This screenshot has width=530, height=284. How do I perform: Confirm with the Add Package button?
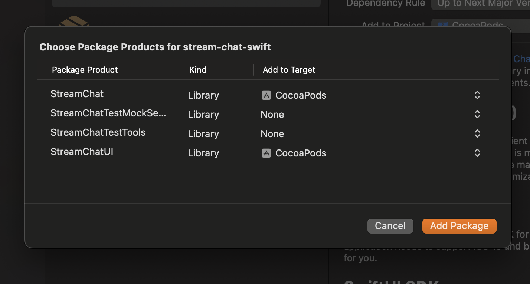point(459,226)
